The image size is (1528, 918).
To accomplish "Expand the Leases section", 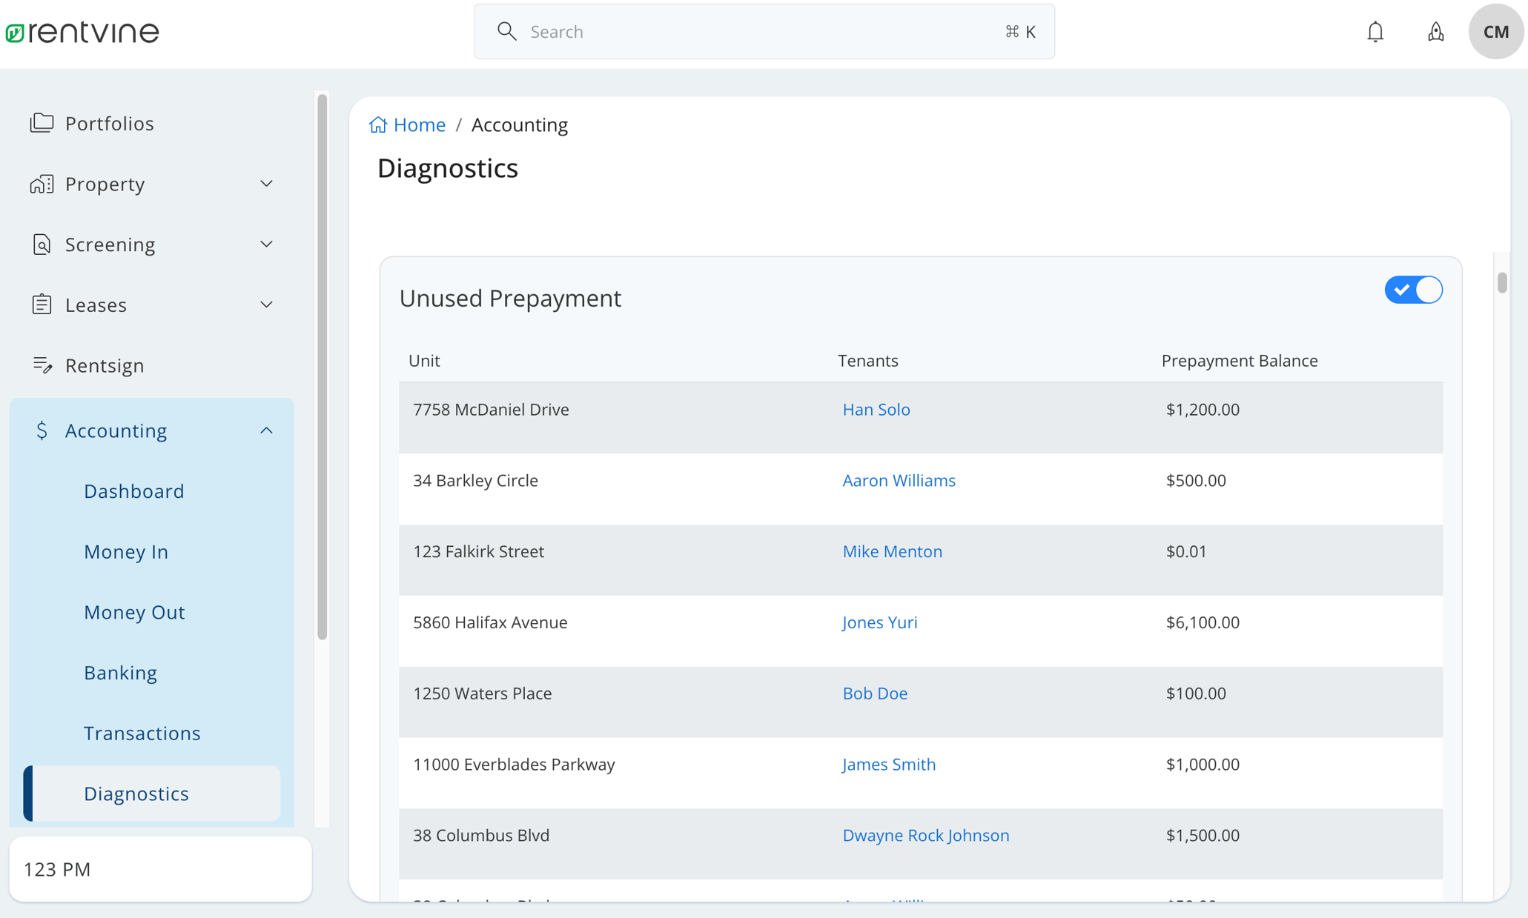I will point(265,304).
